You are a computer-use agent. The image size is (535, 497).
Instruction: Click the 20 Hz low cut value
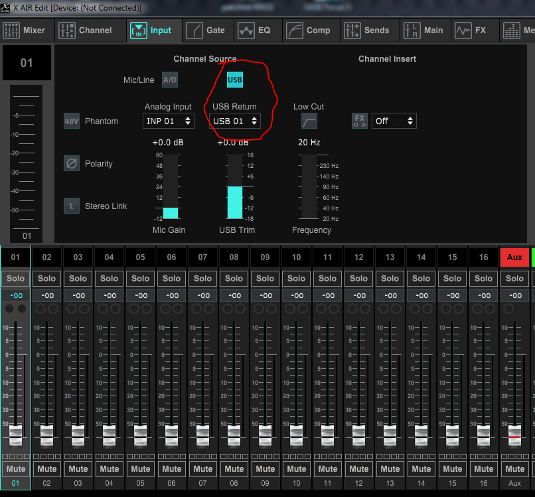tap(309, 143)
